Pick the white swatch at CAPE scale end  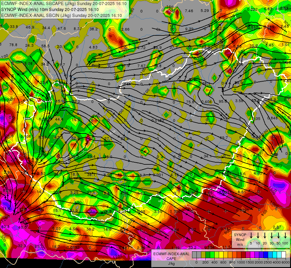(x=283, y=255)
